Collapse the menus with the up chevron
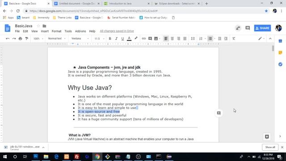This screenshot has width=286, height=161. coord(270,38)
